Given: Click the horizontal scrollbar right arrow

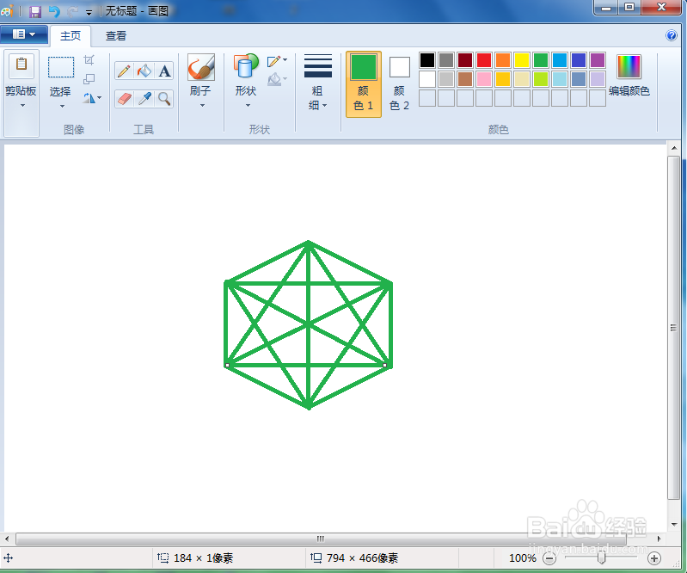Looking at the screenshot, I should point(659,539).
